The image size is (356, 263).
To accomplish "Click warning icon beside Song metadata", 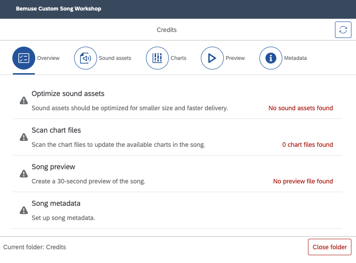I will (x=24, y=210).
